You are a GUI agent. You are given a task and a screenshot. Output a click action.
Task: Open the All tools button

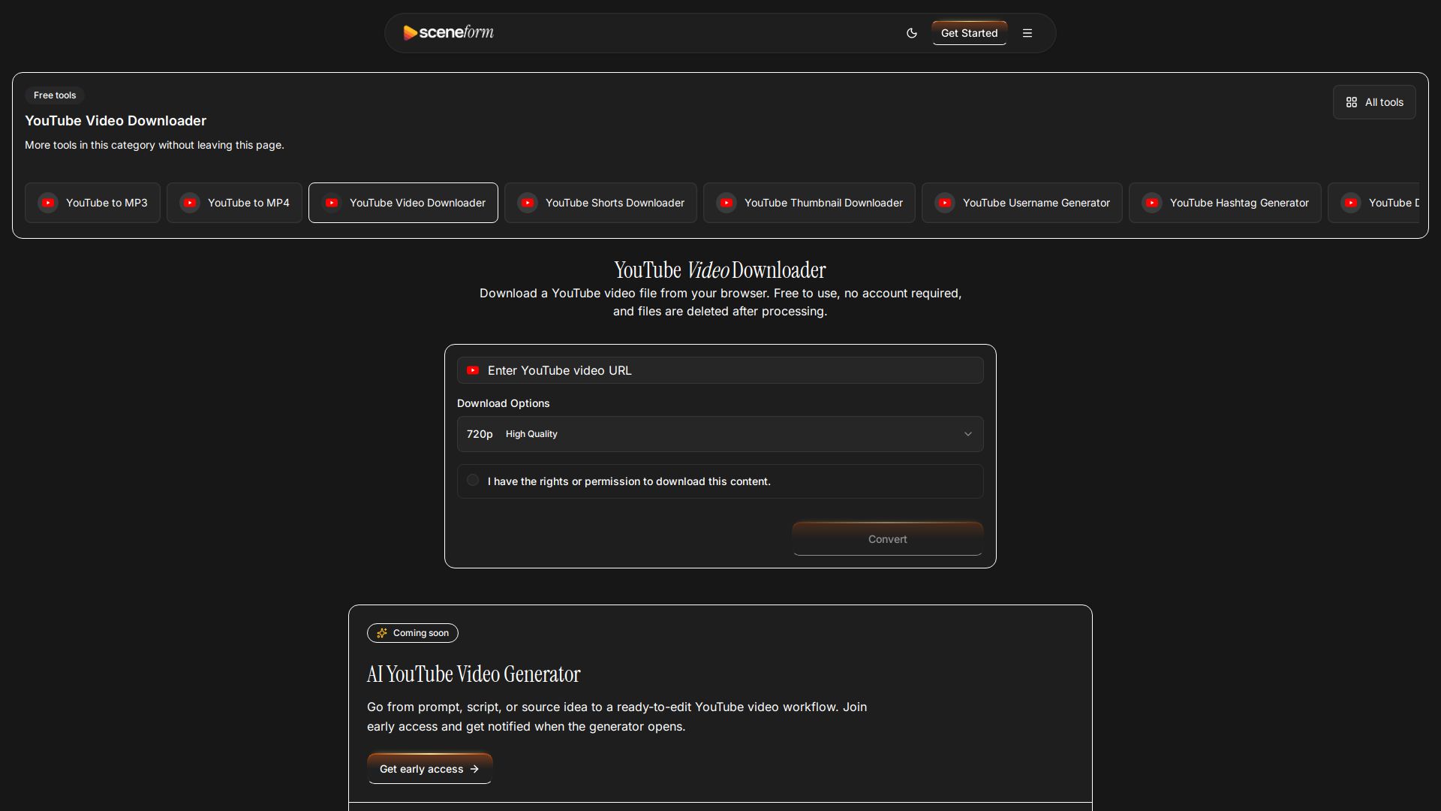coord(1374,102)
